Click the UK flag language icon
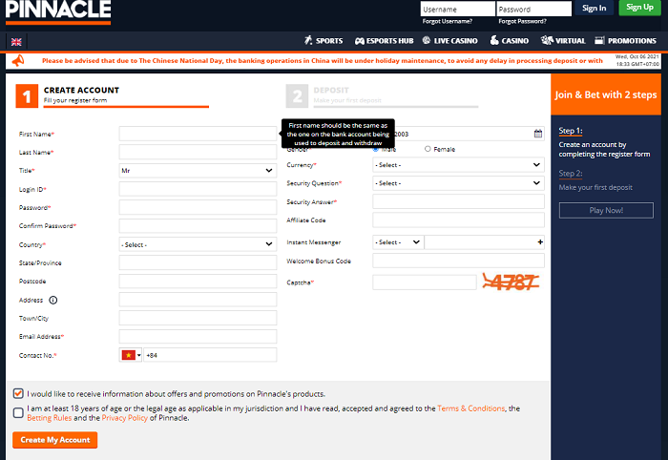The height and width of the screenshot is (460, 668). [x=16, y=41]
